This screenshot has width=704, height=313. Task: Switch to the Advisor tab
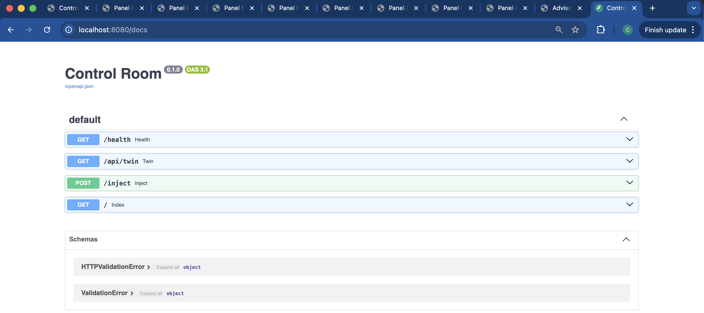pos(562,8)
